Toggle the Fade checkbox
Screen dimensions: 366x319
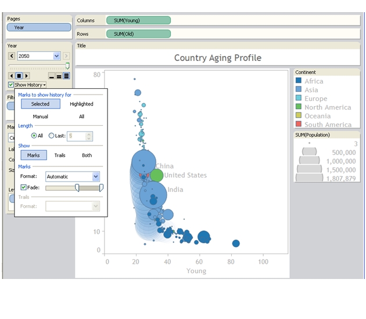point(24,187)
